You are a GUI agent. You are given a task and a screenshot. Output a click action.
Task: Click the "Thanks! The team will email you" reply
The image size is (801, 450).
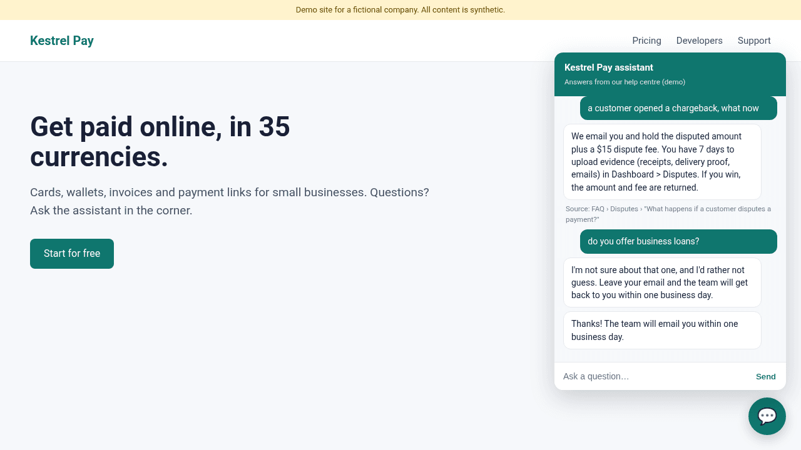point(662,330)
